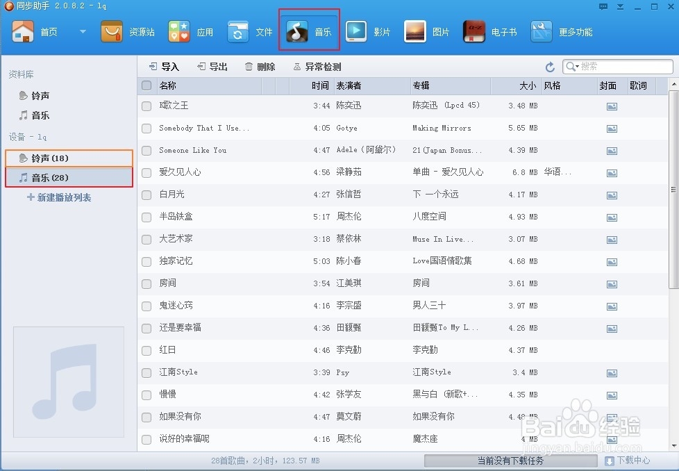Open the 电子书 ebook icon
The width and height of the screenshot is (679, 471).
pos(473,32)
